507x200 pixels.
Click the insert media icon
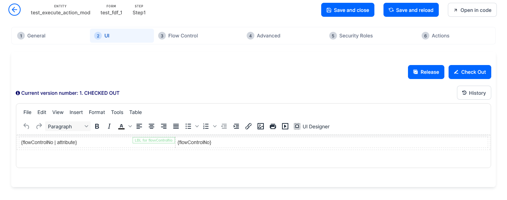click(x=285, y=127)
